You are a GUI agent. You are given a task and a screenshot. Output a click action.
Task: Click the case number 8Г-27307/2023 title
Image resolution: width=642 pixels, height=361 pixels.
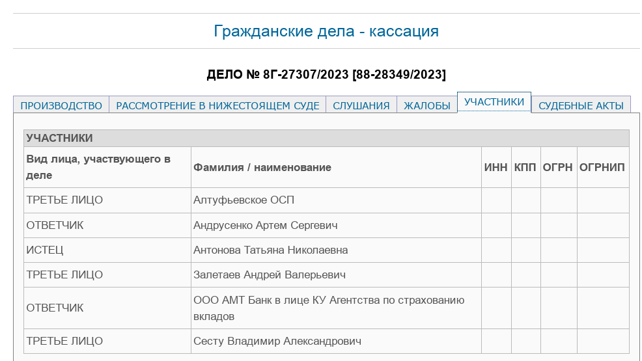[x=326, y=74]
